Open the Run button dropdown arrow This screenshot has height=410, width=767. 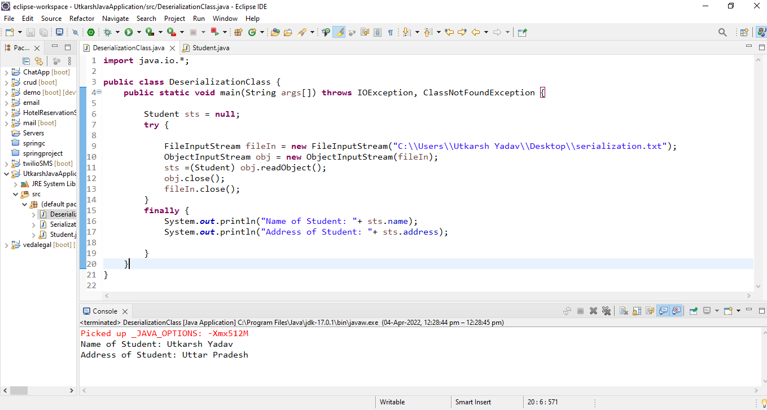138,33
